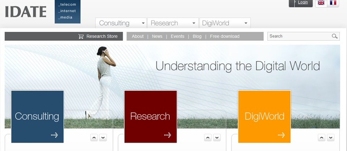
Task: Click the arrow on the DigiWorld tile
Action: coord(281,135)
